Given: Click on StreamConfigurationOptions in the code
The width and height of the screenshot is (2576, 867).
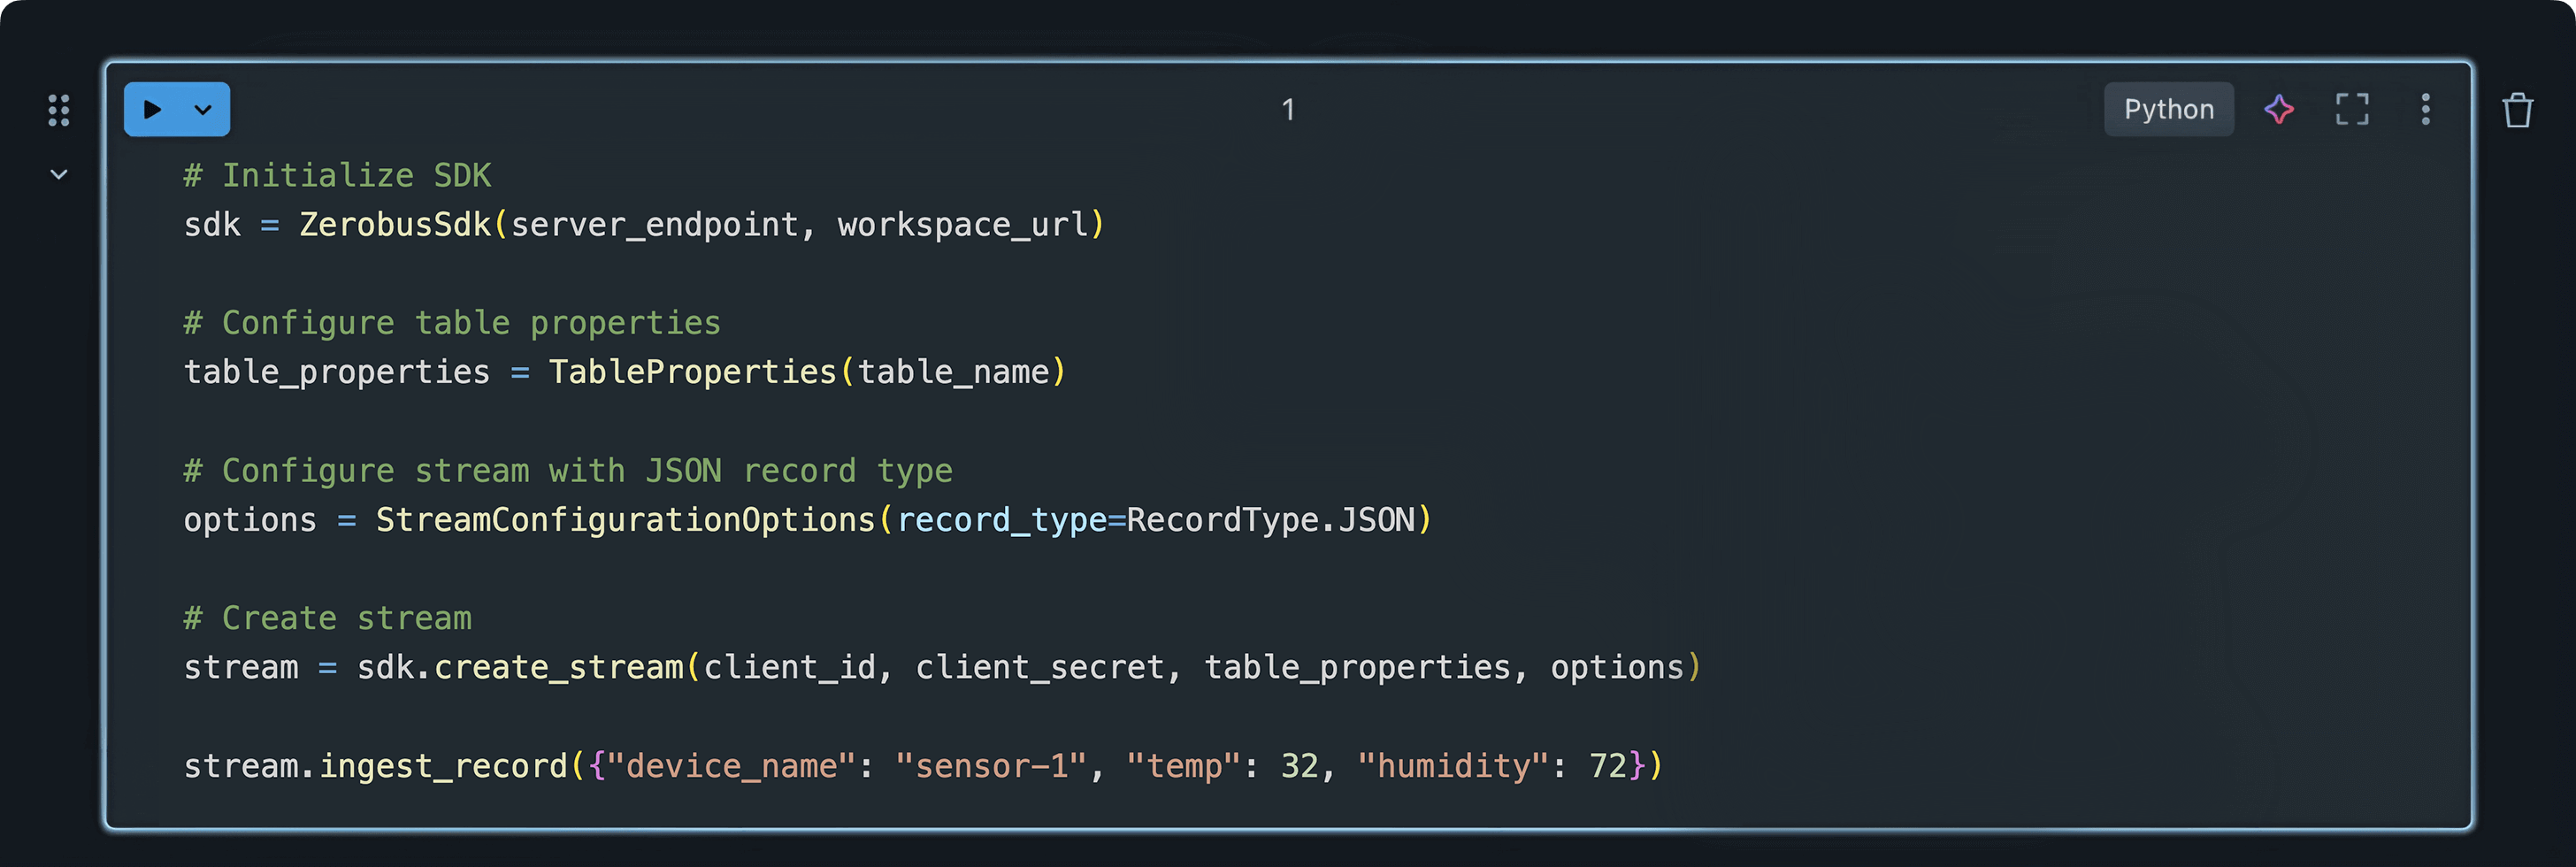Looking at the screenshot, I should click(625, 520).
